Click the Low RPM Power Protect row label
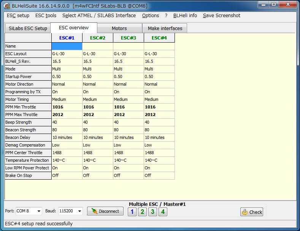 pyautogui.click(x=28, y=168)
